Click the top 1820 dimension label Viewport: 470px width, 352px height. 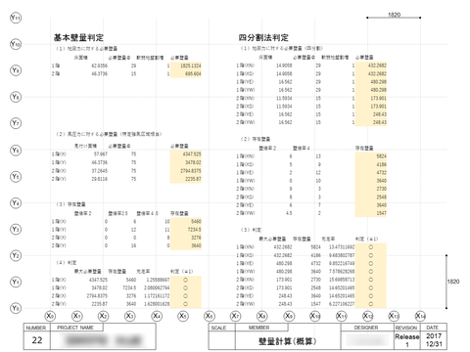pos(395,15)
